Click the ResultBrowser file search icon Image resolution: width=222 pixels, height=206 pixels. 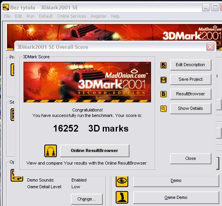tap(164, 94)
